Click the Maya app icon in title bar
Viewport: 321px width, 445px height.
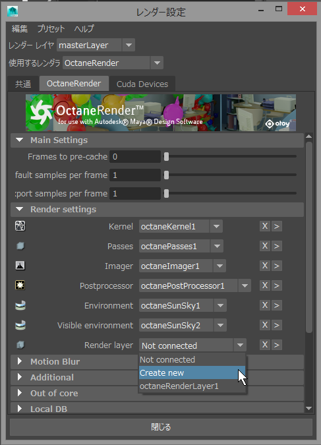[x=13, y=11]
